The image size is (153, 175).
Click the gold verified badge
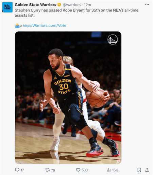[x=59, y=5]
